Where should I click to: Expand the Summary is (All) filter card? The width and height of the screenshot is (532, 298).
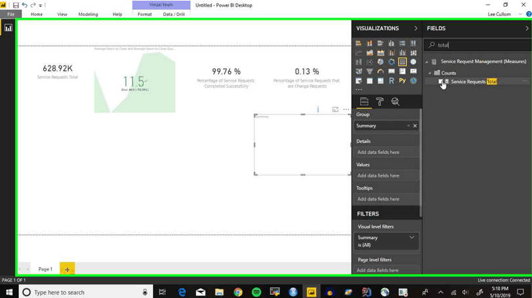pyautogui.click(x=411, y=237)
